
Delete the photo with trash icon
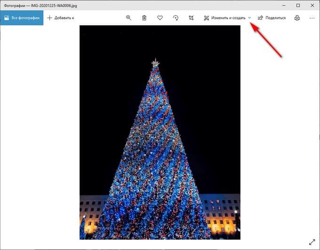pos(144,18)
